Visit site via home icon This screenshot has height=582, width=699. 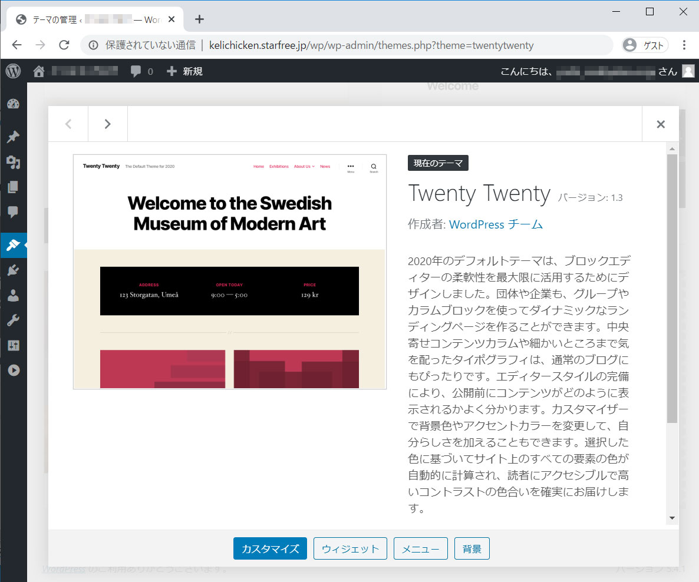[x=39, y=71]
